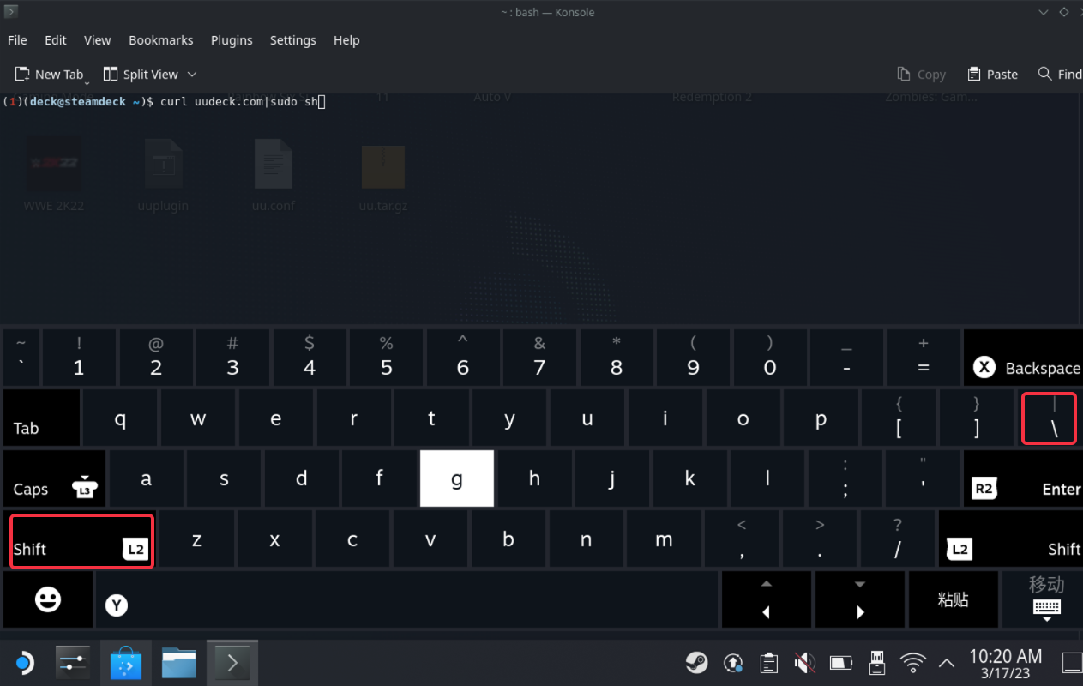Open the system updates tray icon

[733, 663]
